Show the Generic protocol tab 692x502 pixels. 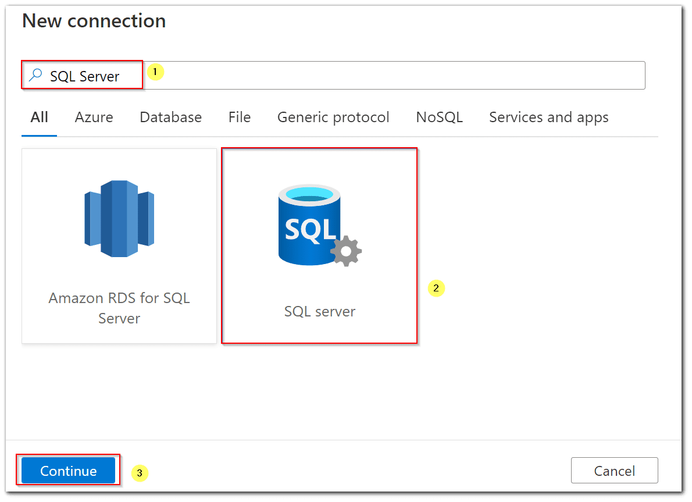333,118
